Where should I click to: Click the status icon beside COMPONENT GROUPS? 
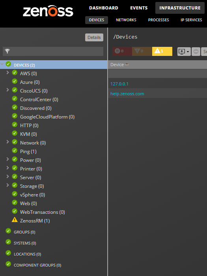[8, 264]
